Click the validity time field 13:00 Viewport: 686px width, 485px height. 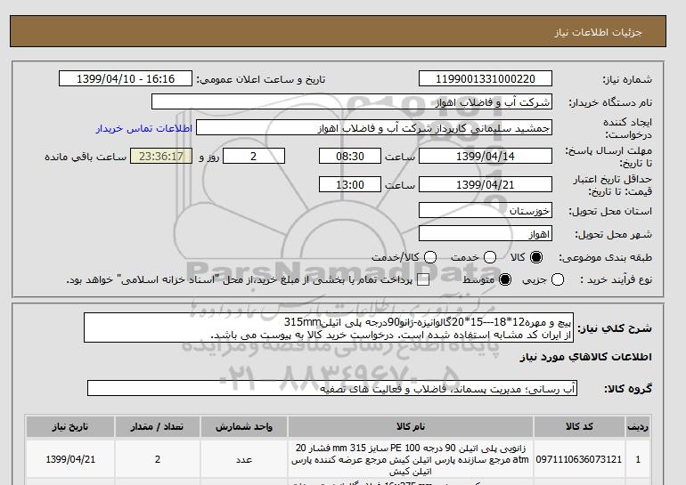point(350,184)
